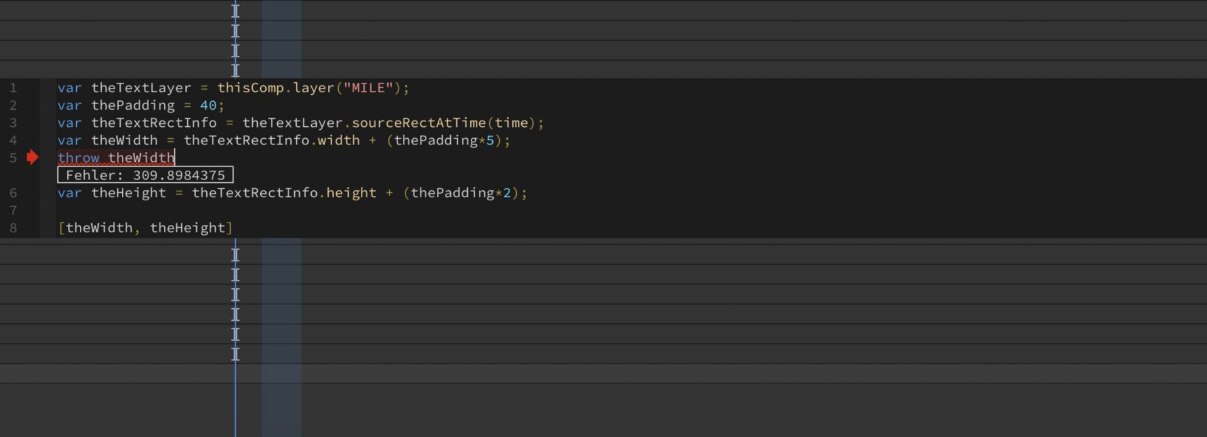Click "[theWidth, theHeight]" result array on line 8
1207x437 pixels.
point(145,228)
